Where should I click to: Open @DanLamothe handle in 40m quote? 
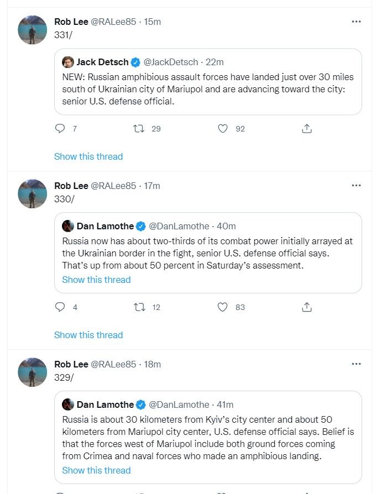179,226
